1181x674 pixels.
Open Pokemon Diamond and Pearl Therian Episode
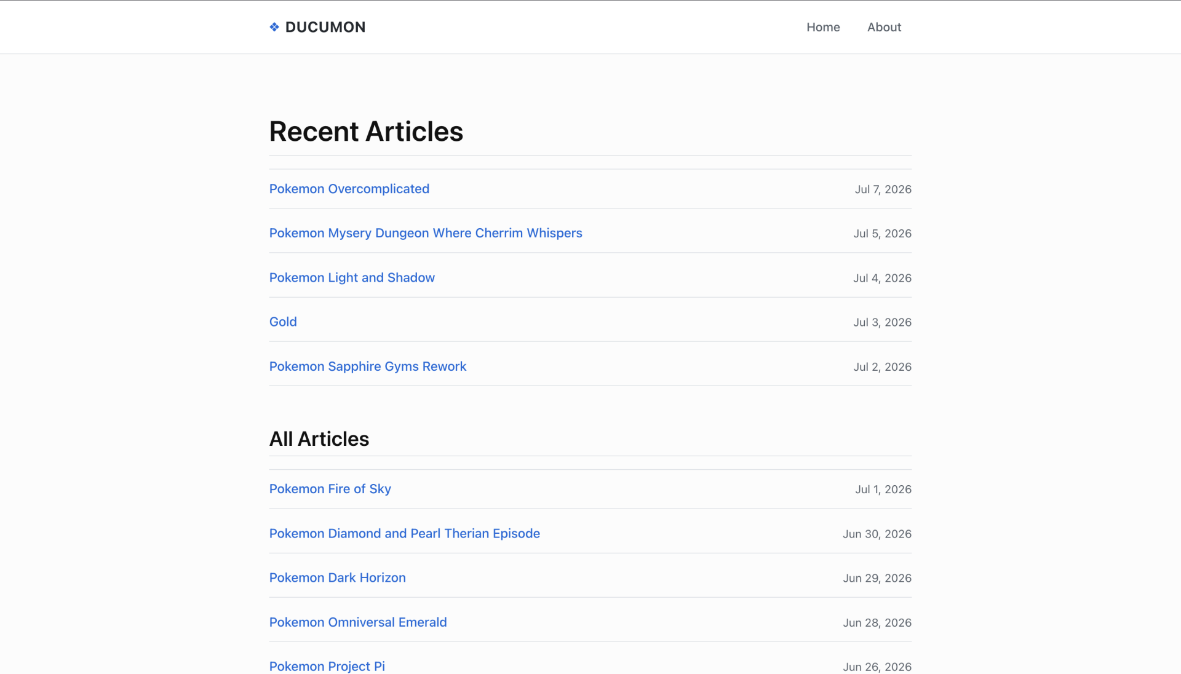(x=405, y=533)
